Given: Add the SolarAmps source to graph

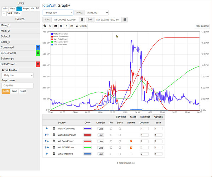Looking at the screenshot, I should click(20, 58).
